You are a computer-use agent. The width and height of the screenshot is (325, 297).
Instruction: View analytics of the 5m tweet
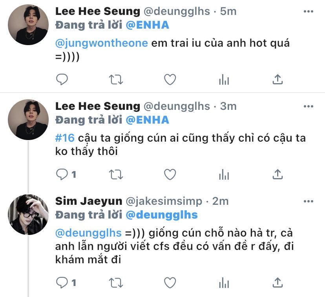(x=224, y=80)
